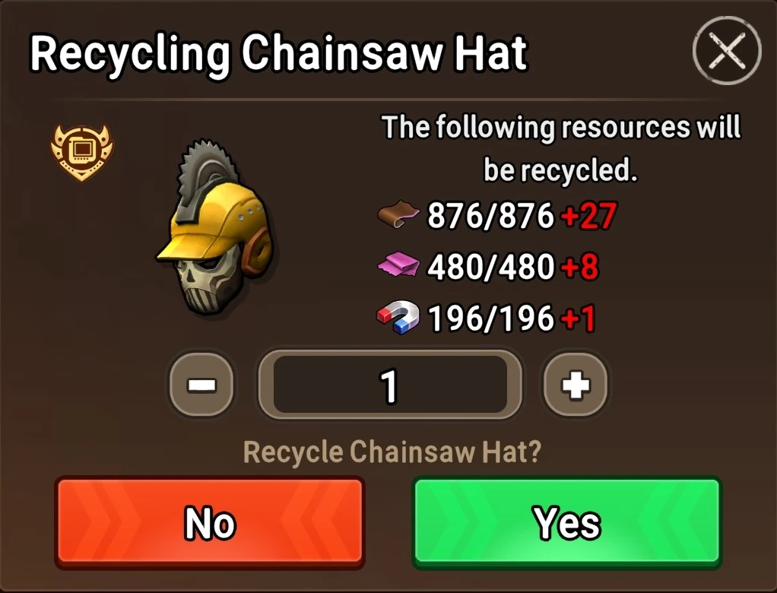777x593 pixels.
Task: Tap the 196/196 magnet amount text
Action: click(490, 318)
